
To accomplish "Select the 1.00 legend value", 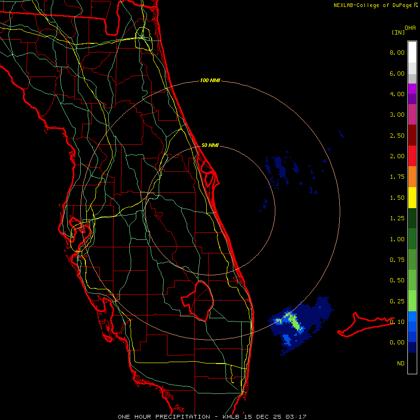I will click(397, 239).
